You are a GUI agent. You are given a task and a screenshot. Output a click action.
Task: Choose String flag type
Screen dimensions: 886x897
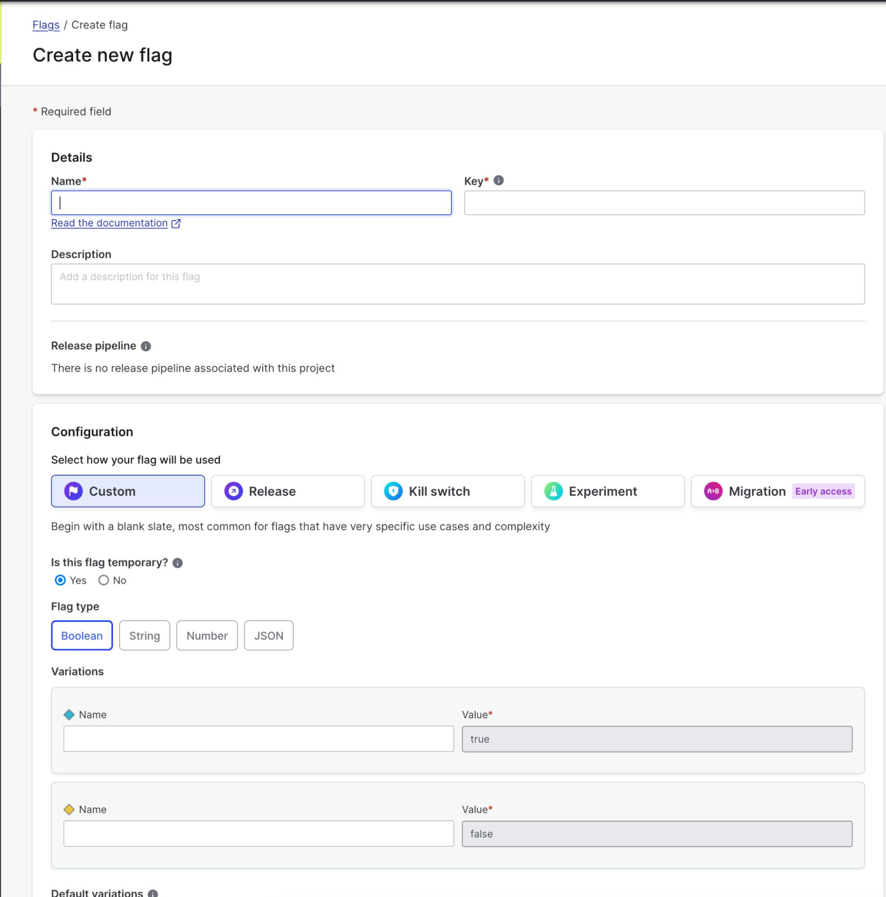pos(144,635)
